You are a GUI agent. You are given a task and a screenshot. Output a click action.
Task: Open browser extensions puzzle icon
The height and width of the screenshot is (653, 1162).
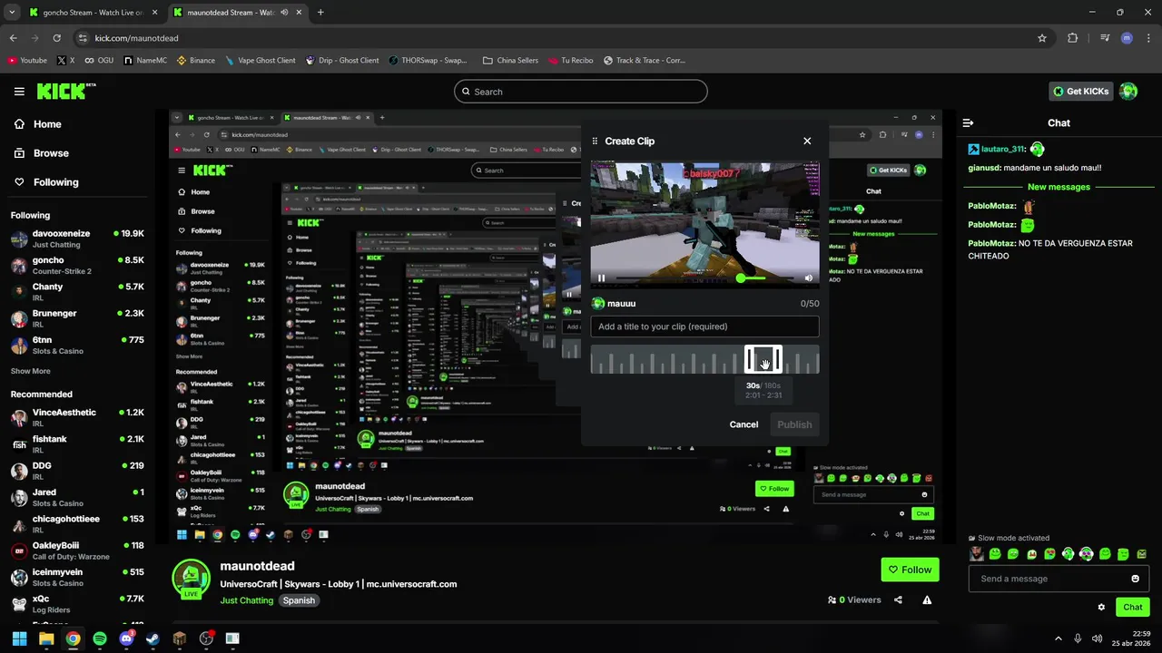tap(1073, 38)
